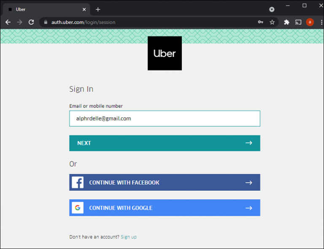Reload the Uber login page

[x=31, y=22]
